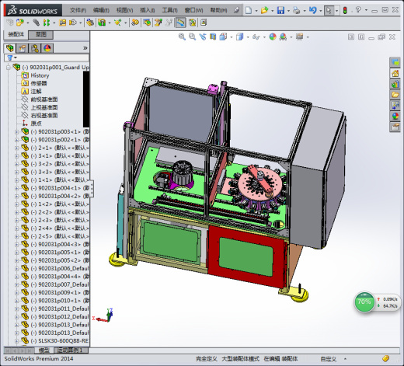This screenshot has width=404, height=366.
Task: Open the home icon in right task pane
Action: 395,73
